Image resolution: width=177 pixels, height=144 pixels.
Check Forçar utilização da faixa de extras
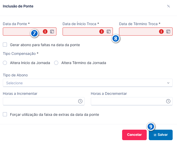(5, 114)
